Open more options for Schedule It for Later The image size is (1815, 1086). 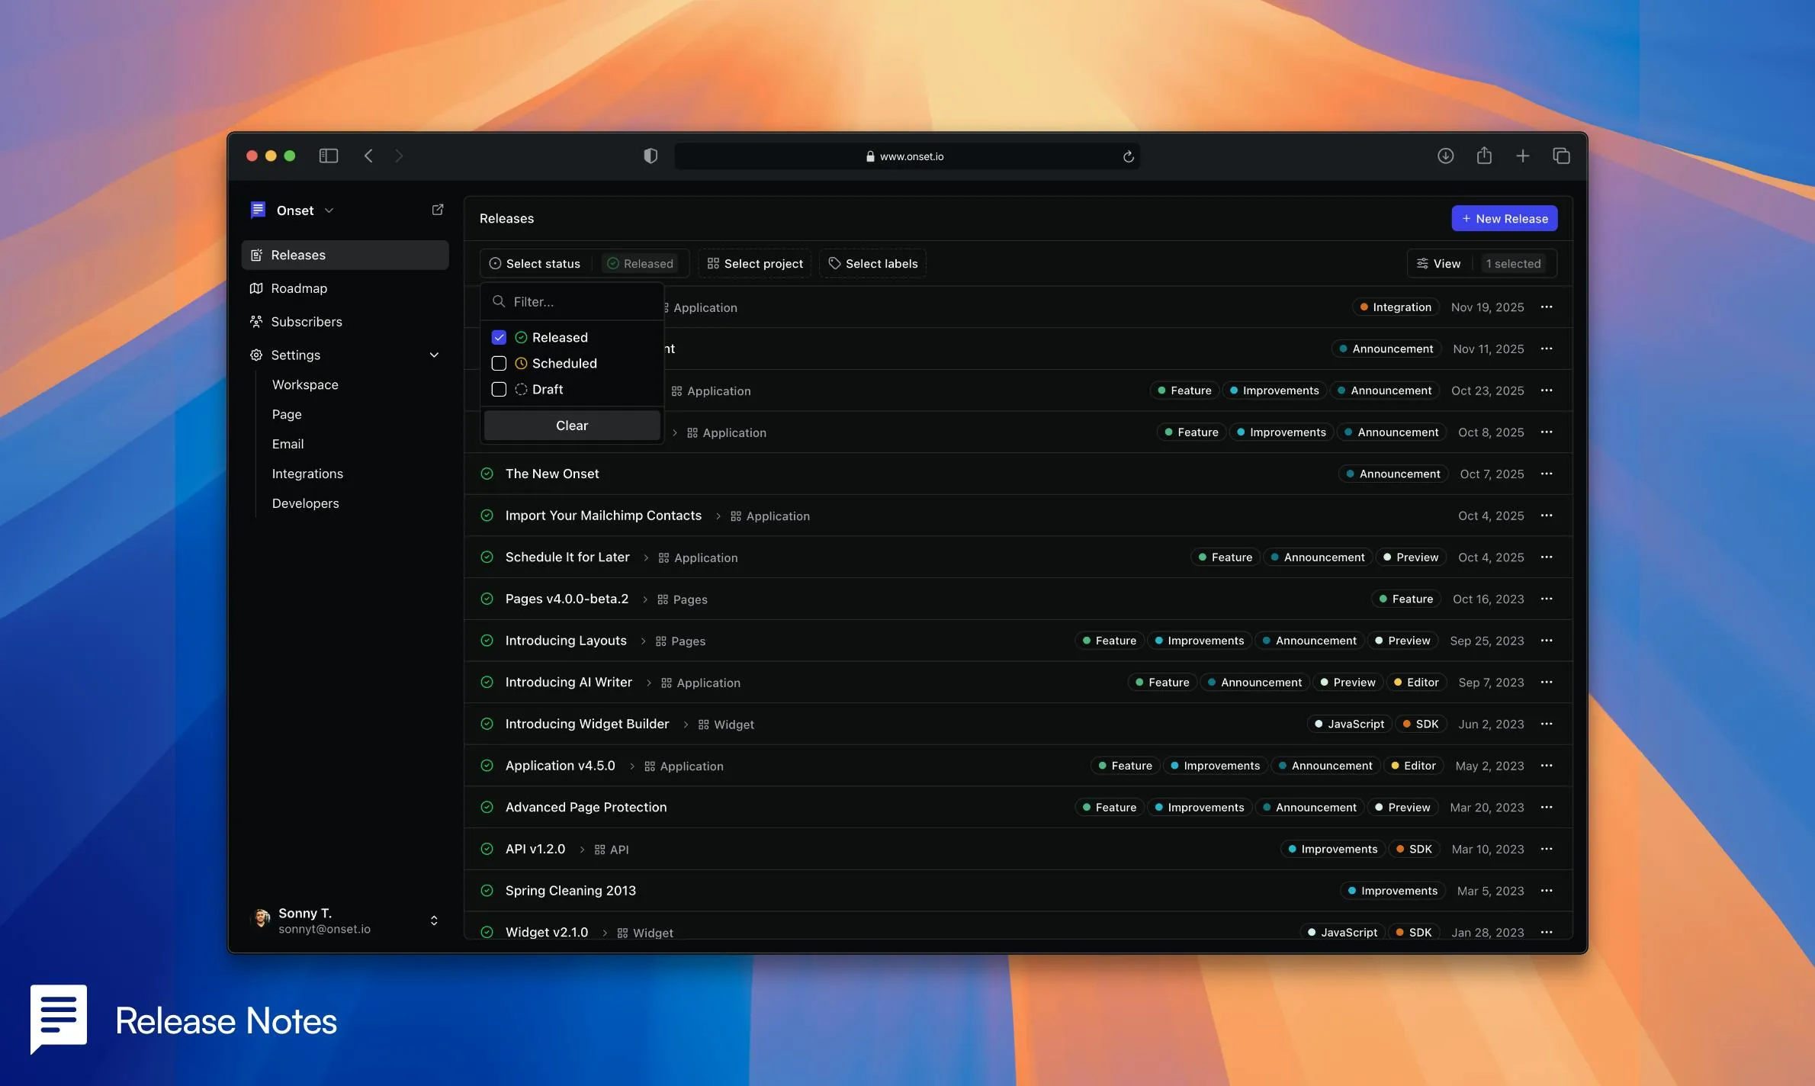pos(1547,557)
